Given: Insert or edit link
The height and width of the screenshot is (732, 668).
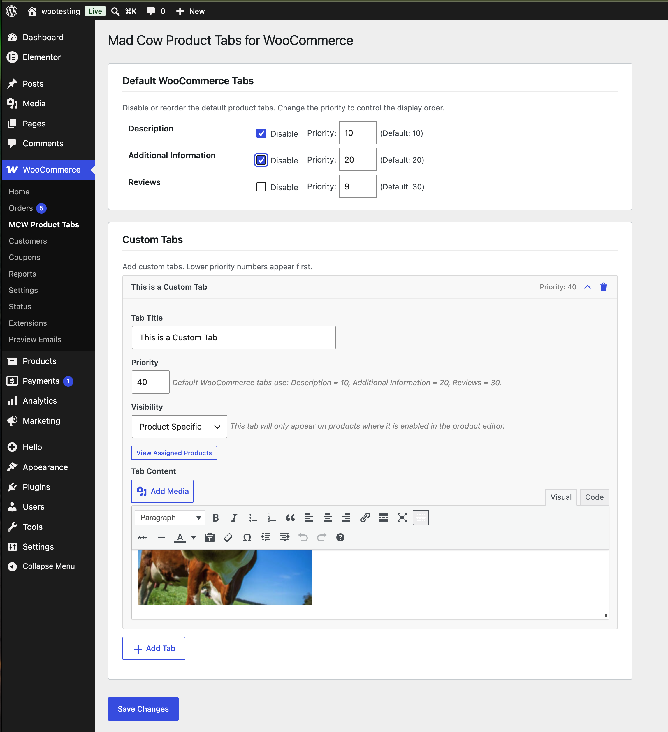Looking at the screenshot, I should click(365, 518).
